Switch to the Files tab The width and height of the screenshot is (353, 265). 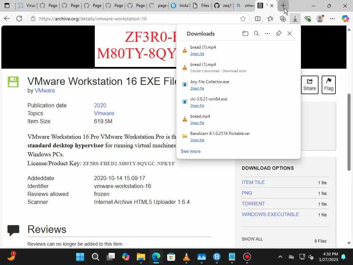coord(201,6)
